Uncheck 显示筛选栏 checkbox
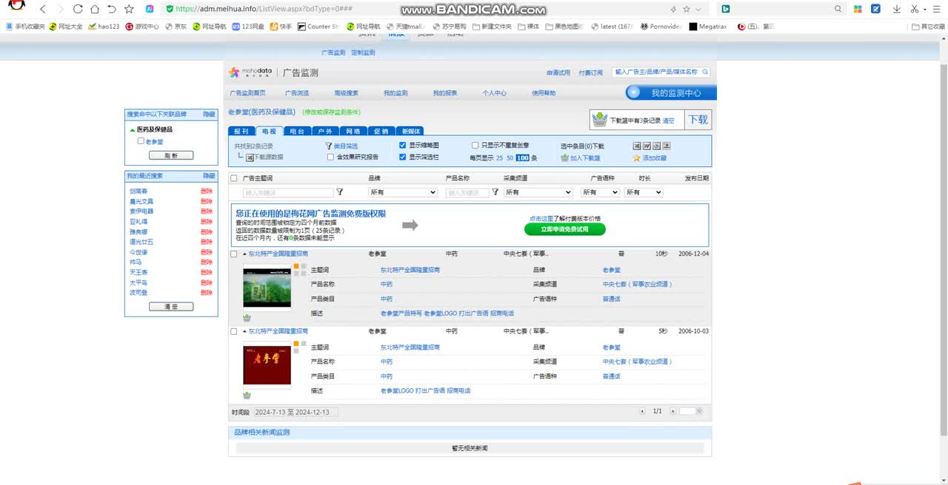 (x=403, y=157)
